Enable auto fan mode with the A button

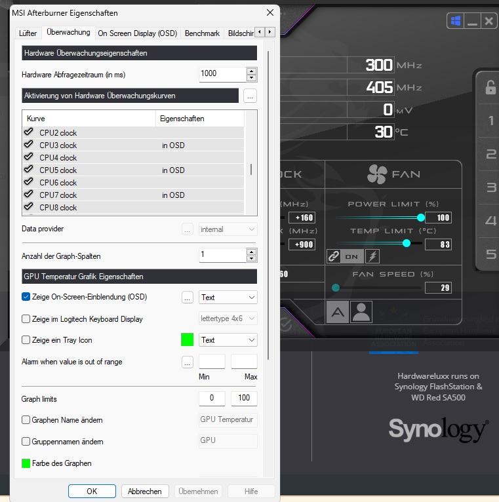(x=338, y=312)
